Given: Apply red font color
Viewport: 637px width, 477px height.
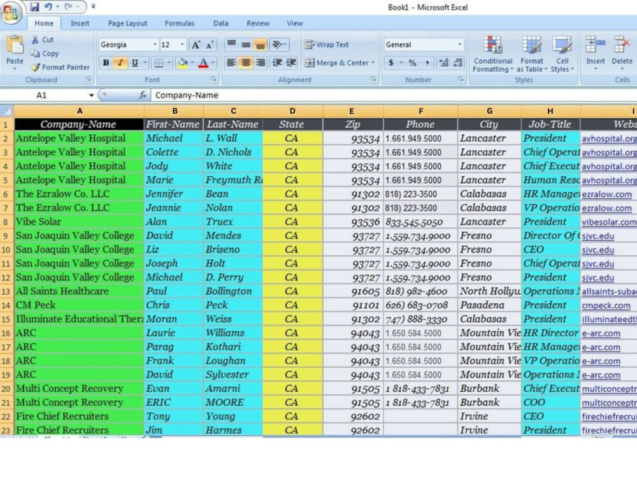Looking at the screenshot, I should (x=204, y=63).
